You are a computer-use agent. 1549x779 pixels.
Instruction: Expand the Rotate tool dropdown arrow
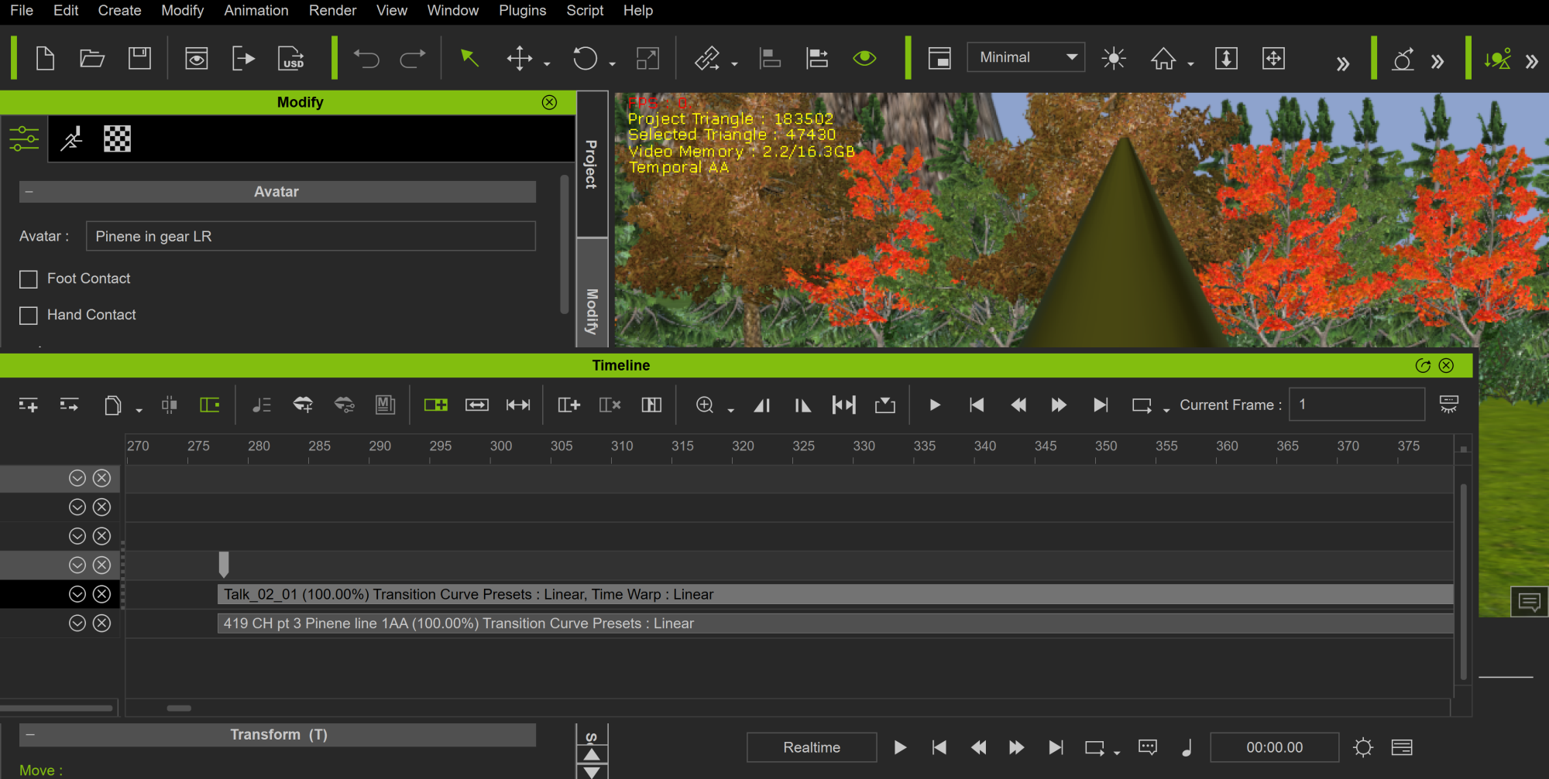coord(612,64)
